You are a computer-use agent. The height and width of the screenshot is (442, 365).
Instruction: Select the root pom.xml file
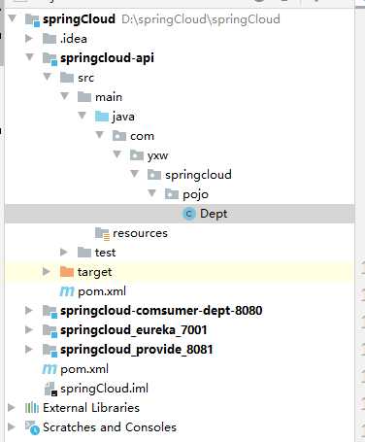pyautogui.click(x=75, y=369)
